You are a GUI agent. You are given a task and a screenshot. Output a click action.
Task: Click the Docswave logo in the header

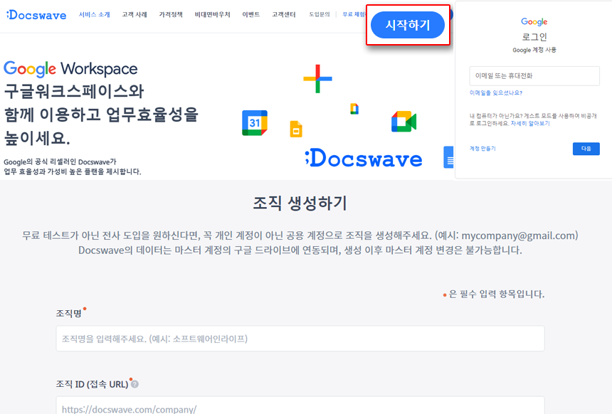pos(36,15)
